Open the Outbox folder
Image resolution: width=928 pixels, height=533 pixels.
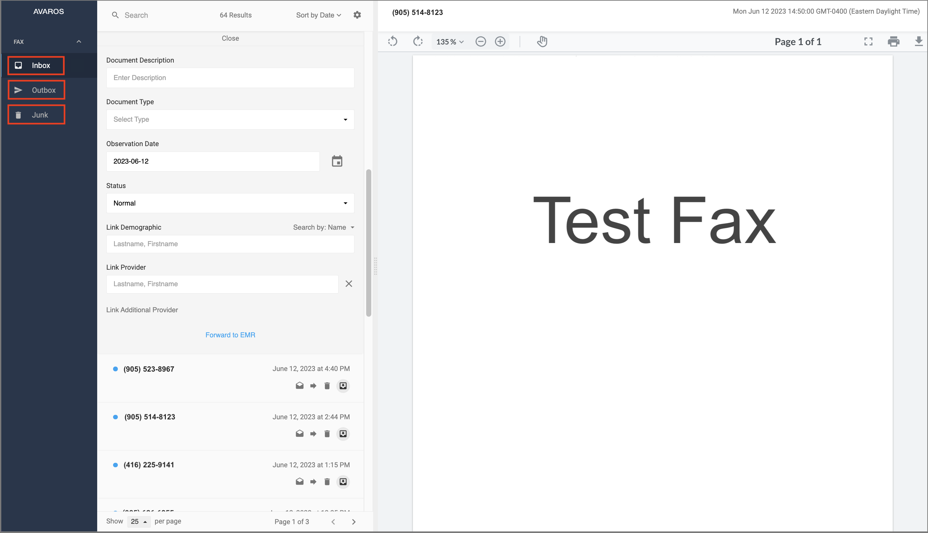(x=36, y=90)
